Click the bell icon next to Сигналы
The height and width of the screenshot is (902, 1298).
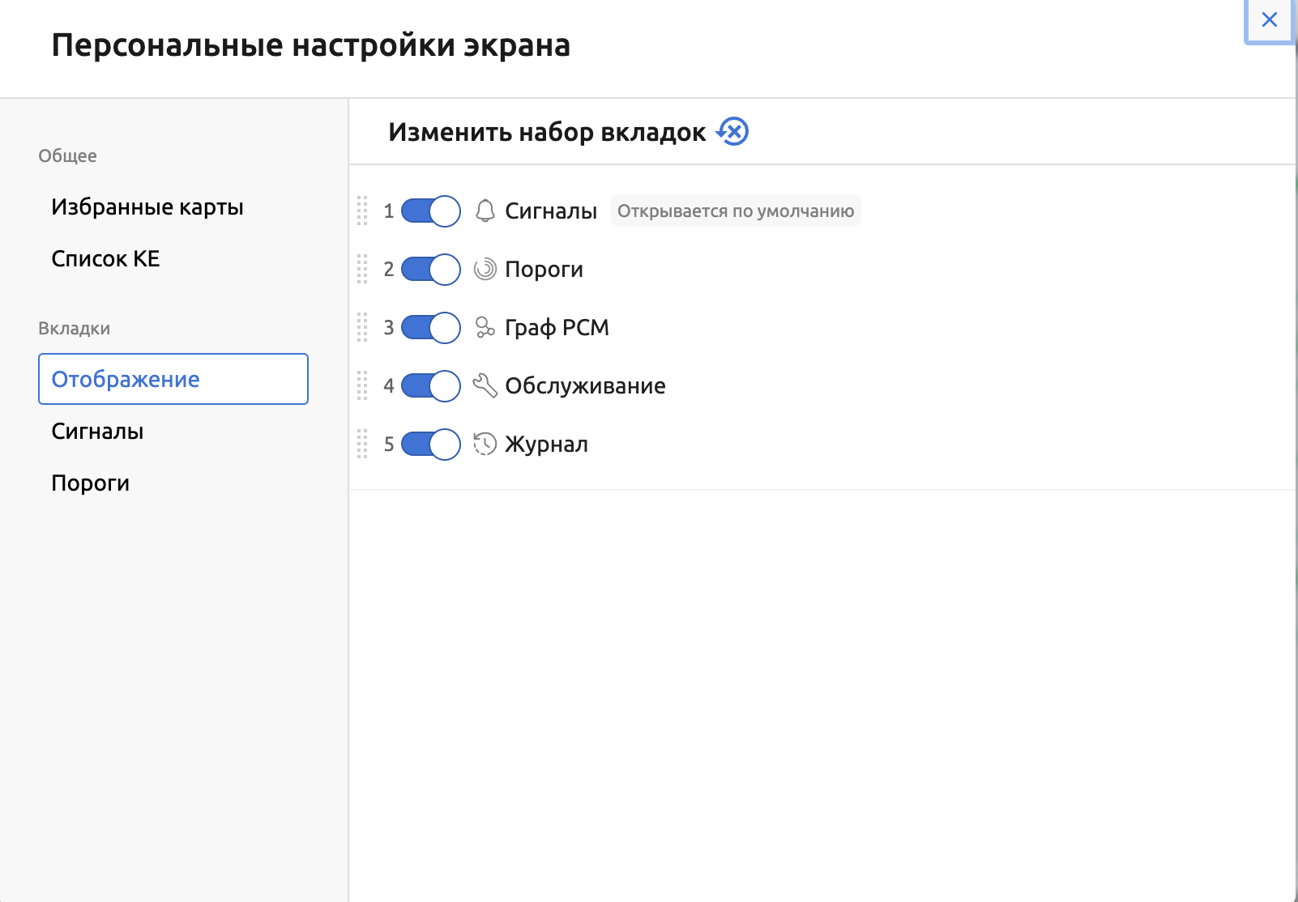coord(485,211)
